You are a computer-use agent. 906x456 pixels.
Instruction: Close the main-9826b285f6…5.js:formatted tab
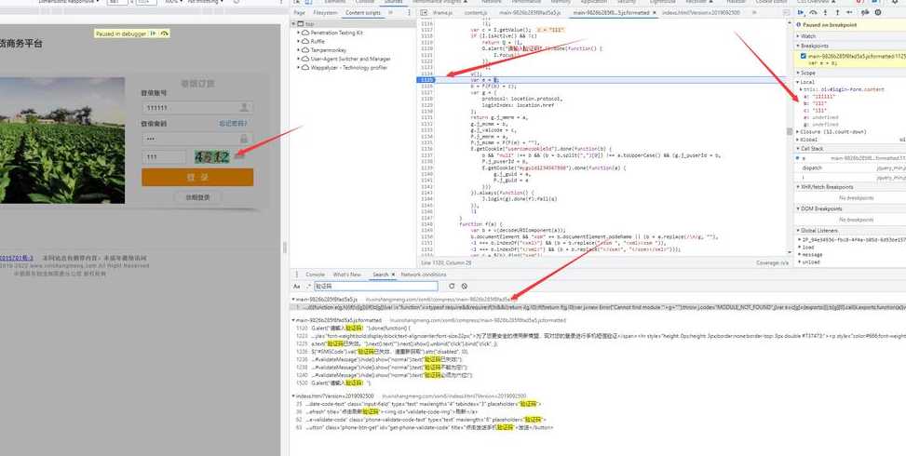[x=656, y=12]
